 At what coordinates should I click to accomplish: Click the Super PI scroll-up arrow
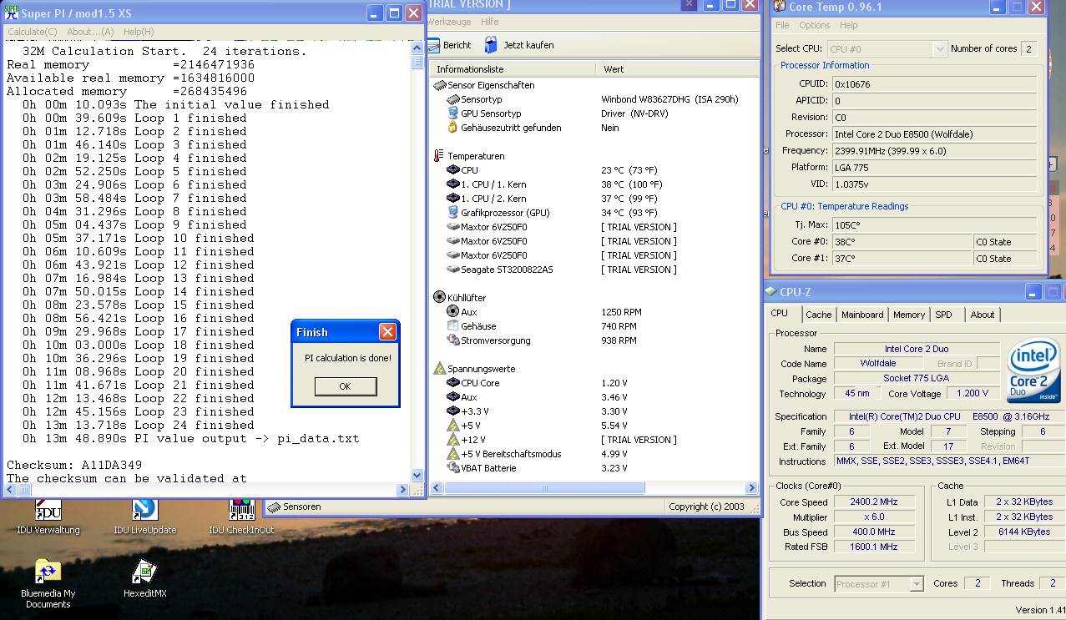point(417,47)
